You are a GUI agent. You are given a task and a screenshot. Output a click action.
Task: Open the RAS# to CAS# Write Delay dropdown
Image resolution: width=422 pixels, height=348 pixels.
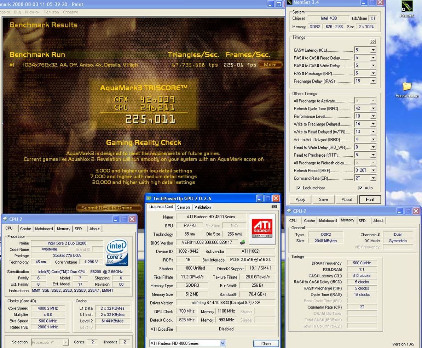point(373,66)
